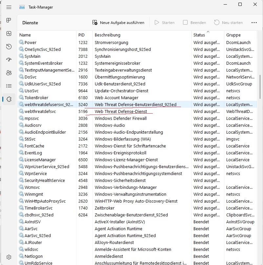The height and width of the screenshot is (265, 263).
Task: Open the Users page in sidebar
Action: [9, 73]
